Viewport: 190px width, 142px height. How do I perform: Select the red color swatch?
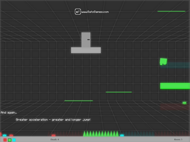[x=5, y=140]
